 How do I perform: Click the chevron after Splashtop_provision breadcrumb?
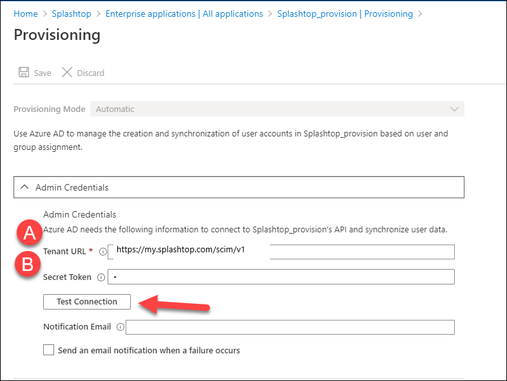[x=420, y=14]
